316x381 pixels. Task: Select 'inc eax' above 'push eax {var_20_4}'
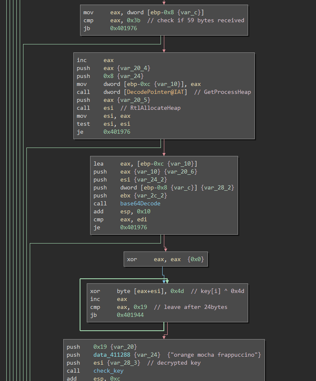pyautogui.click(x=95, y=60)
